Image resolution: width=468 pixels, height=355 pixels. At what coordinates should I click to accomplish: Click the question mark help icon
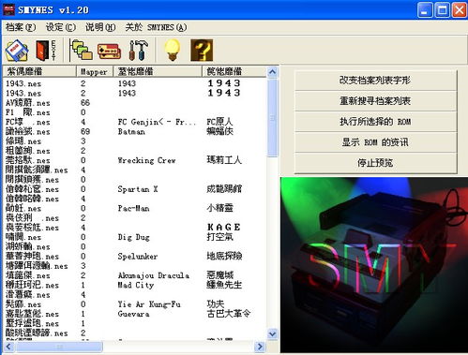coord(202,51)
